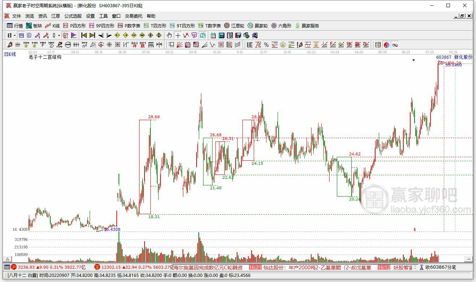Open the 帮助 menu

click(x=151, y=16)
